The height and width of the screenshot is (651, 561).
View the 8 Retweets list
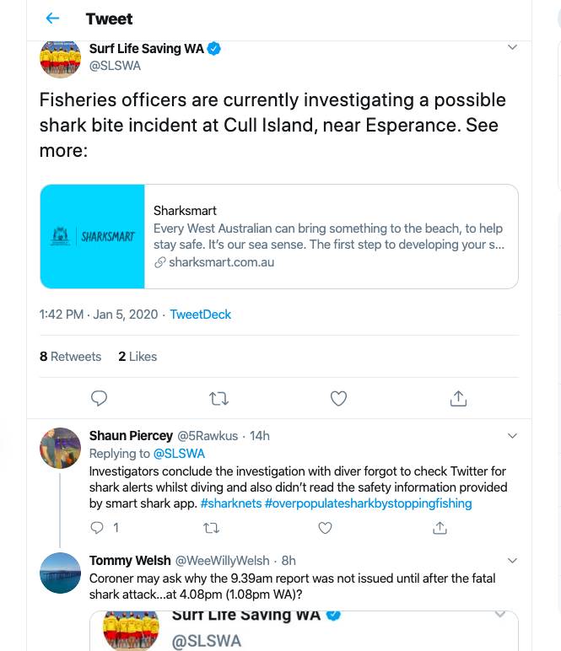click(x=70, y=357)
